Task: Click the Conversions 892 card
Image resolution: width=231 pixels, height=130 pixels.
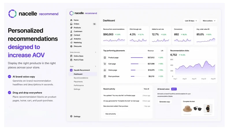Action: point(183,36)
